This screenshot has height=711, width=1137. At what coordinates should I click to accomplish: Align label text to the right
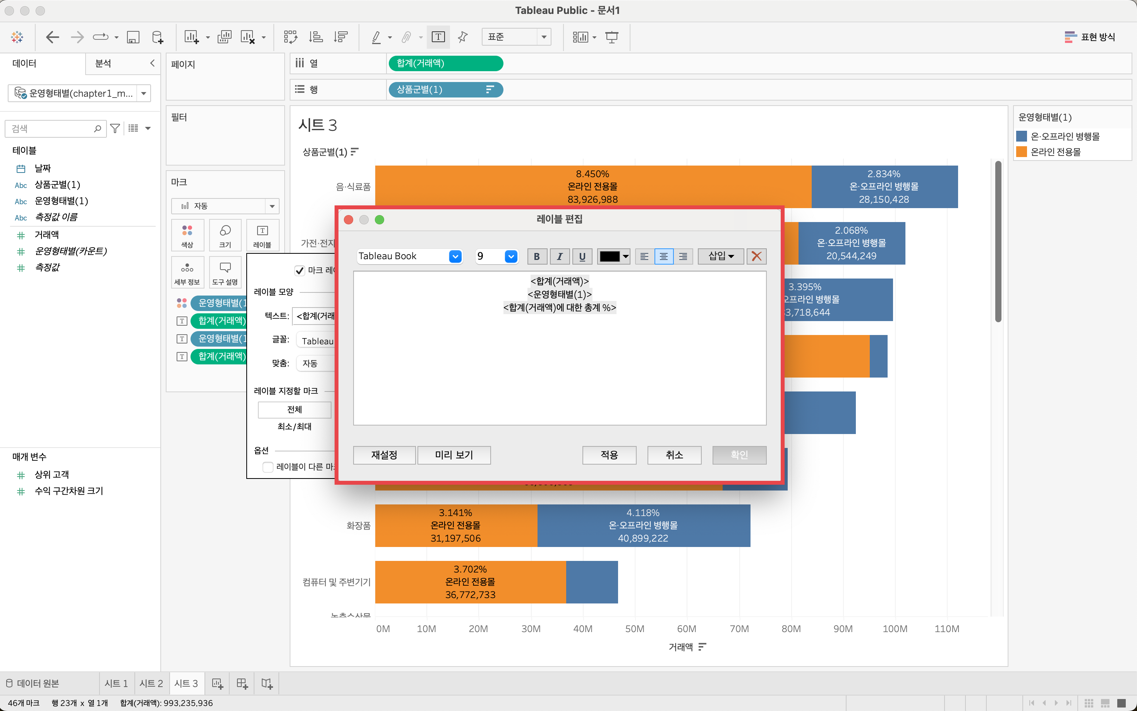pos(683,256)
